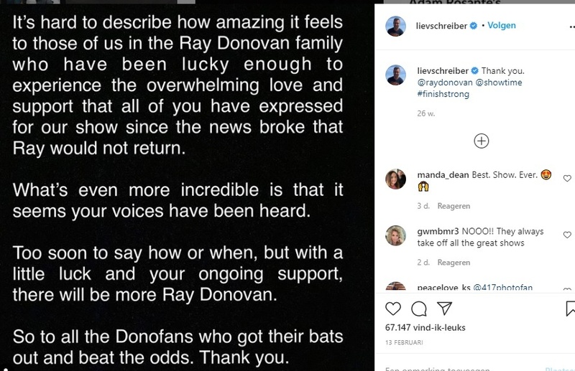Load more comments plus button

tap(482, 141)
